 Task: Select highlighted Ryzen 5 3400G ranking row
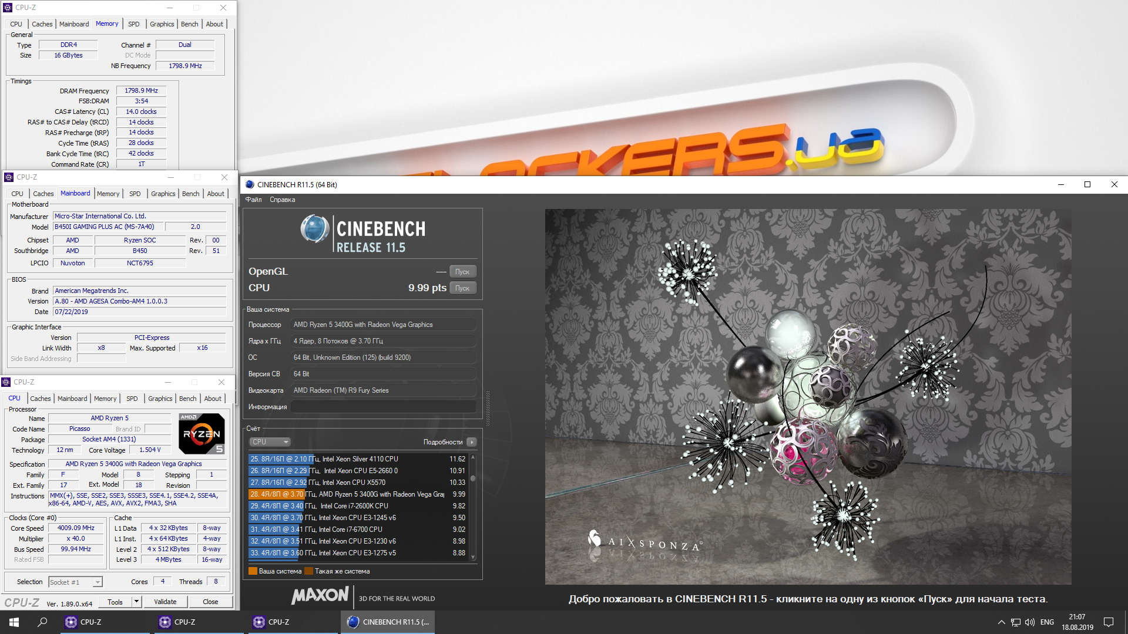(x=358, y=494)
